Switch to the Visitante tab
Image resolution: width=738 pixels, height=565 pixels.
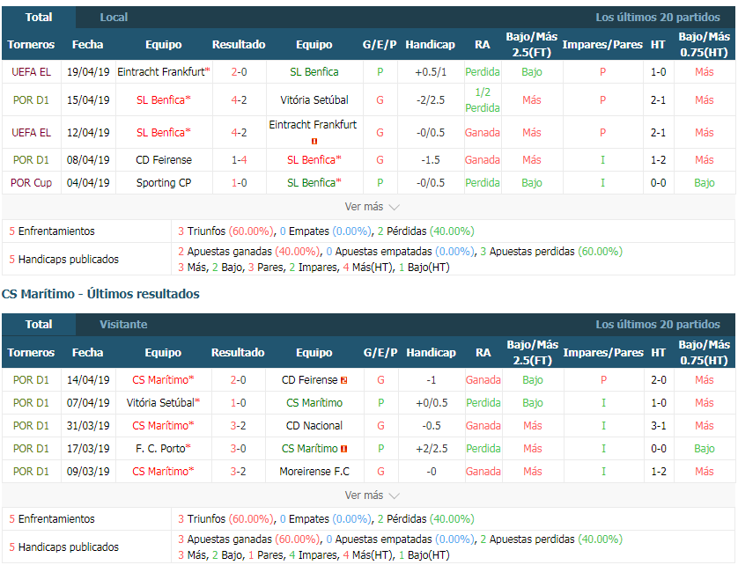[x=123, y=325]
